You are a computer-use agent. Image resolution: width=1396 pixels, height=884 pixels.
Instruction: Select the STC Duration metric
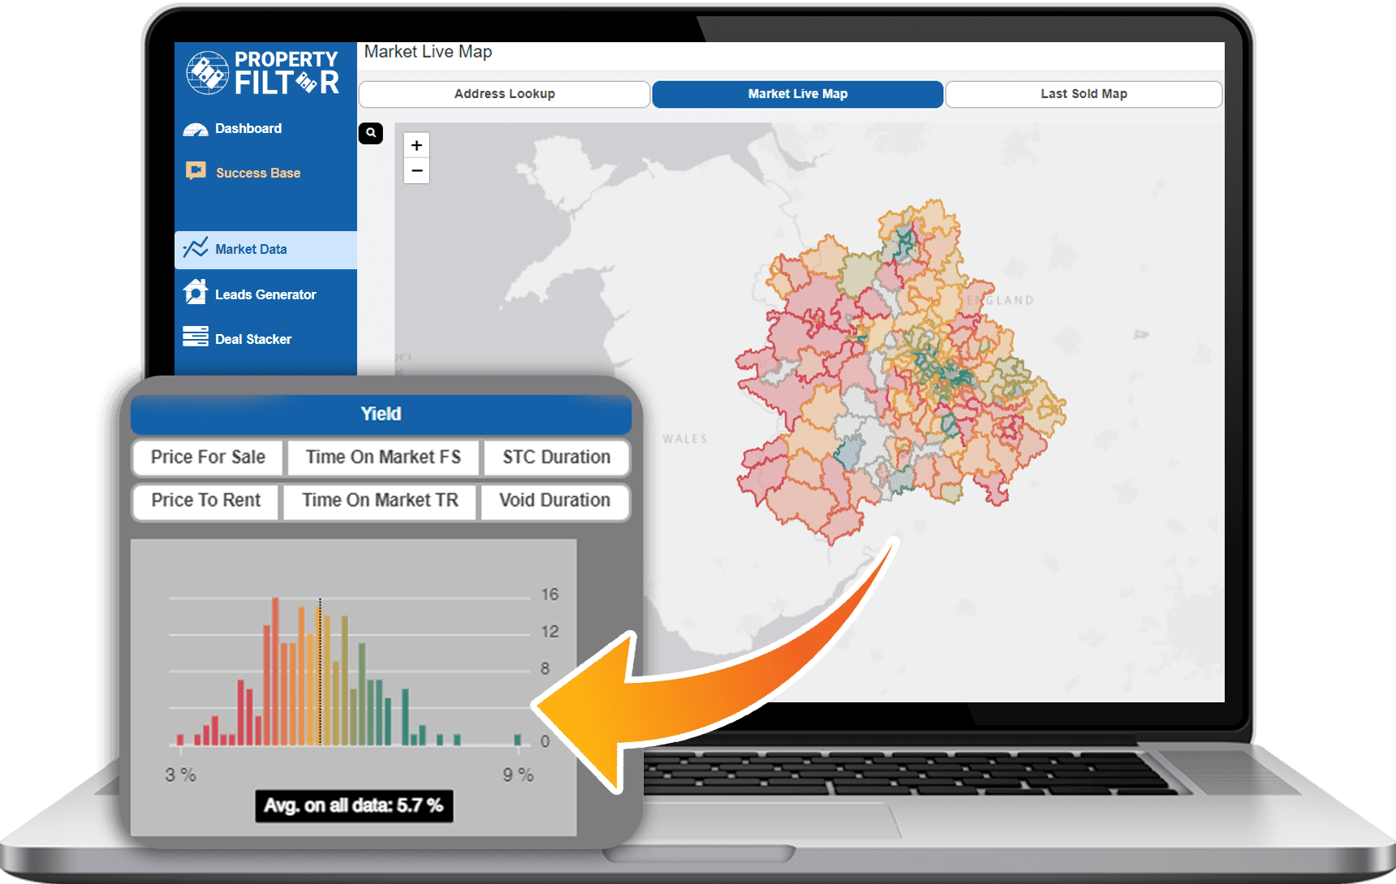(556, 457)
